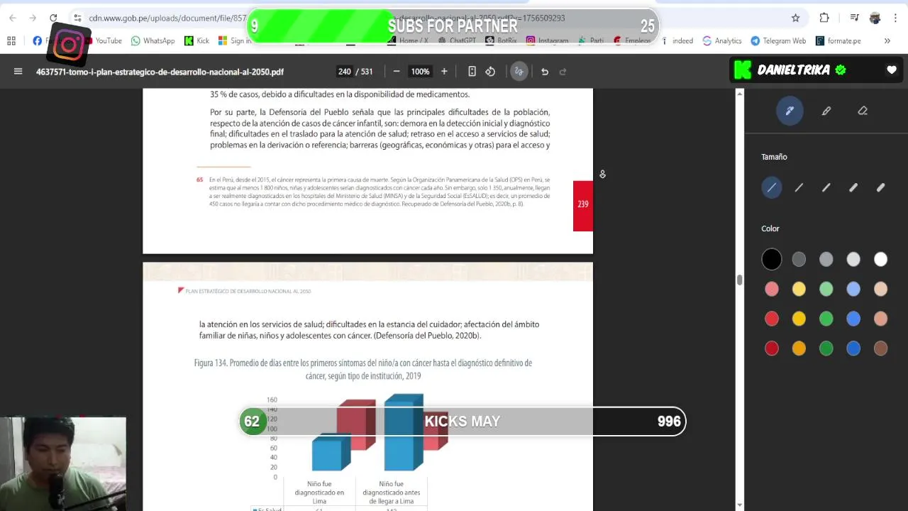Open the media controls icon

[855, 18]
